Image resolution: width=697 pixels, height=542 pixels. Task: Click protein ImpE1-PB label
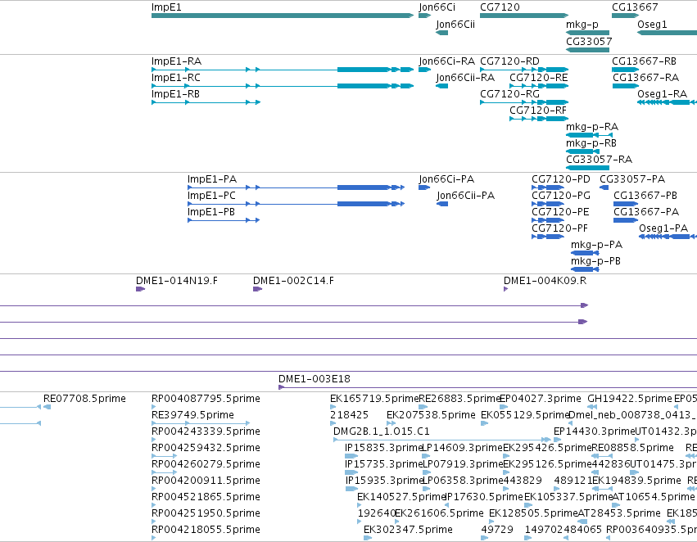211,212
